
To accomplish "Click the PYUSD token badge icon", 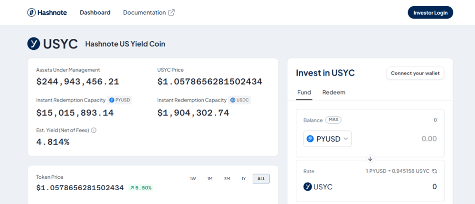I will coord(112,100).
